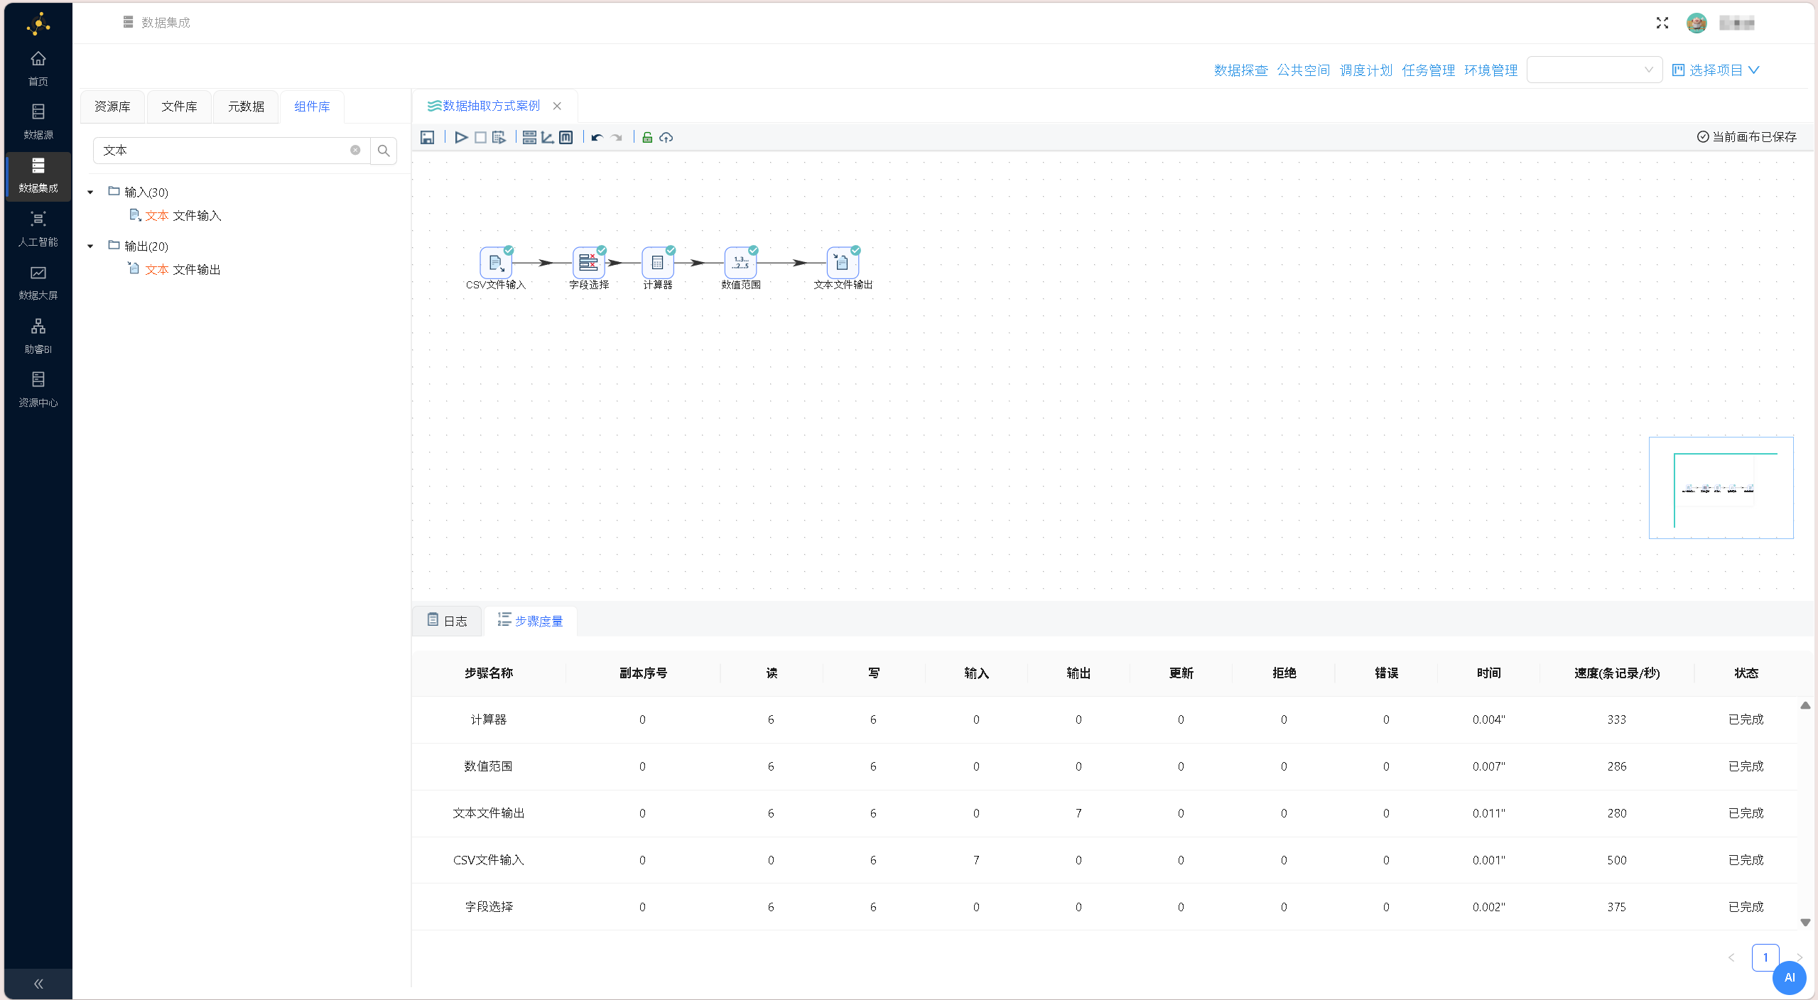Run the flow with the play icon
This screenshot has height=1000, width=1818.
click(x=461, y=138)
